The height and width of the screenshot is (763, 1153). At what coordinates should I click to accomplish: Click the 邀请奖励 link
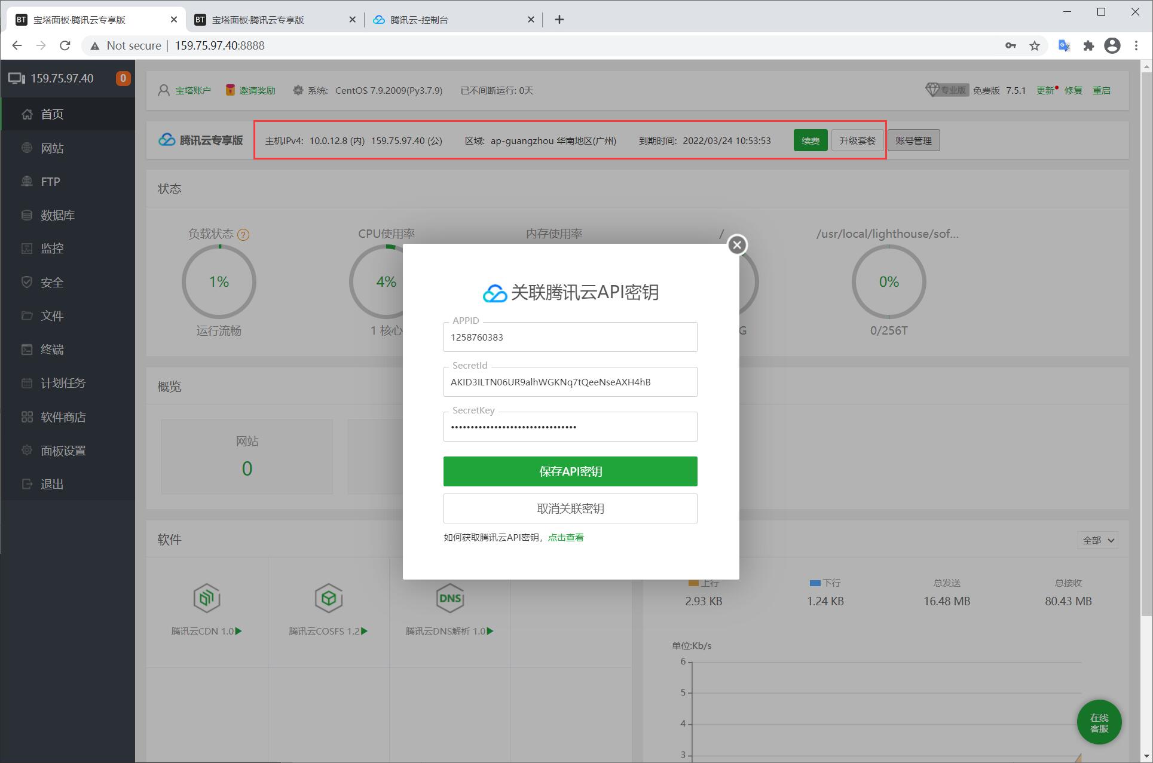pos(257,90)
